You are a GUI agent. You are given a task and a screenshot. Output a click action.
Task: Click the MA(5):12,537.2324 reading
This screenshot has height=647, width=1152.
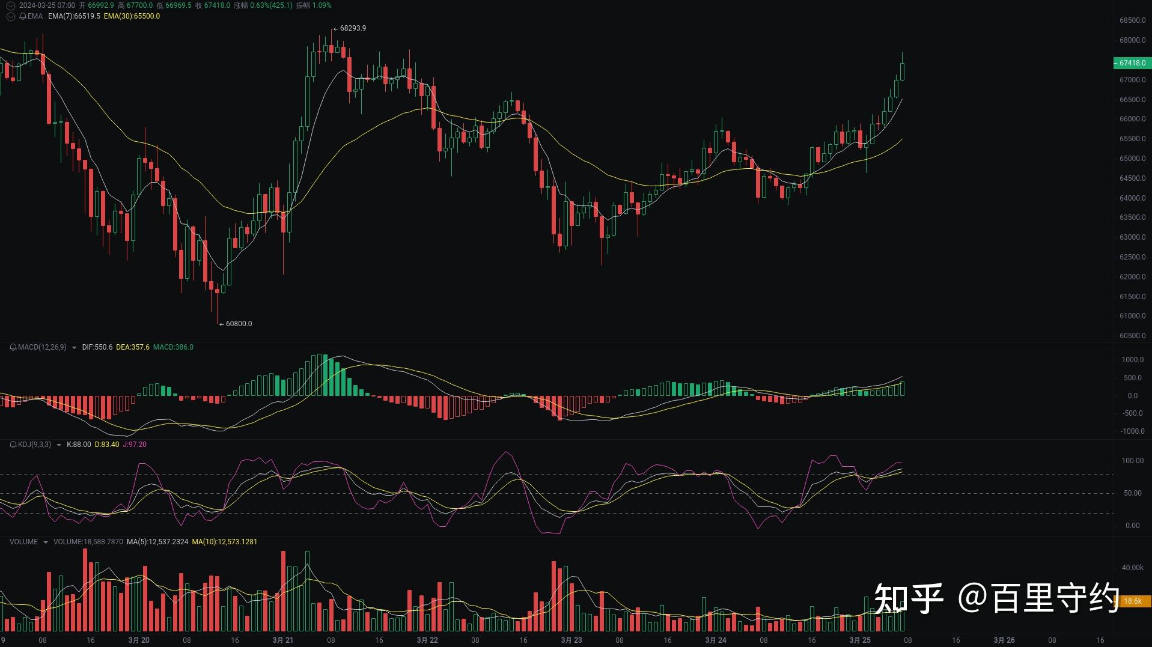point(157,542)
